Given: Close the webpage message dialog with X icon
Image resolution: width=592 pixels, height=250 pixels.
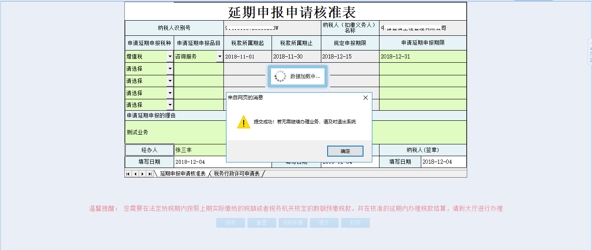Looking at the screenshot, I should click(365, 97).
